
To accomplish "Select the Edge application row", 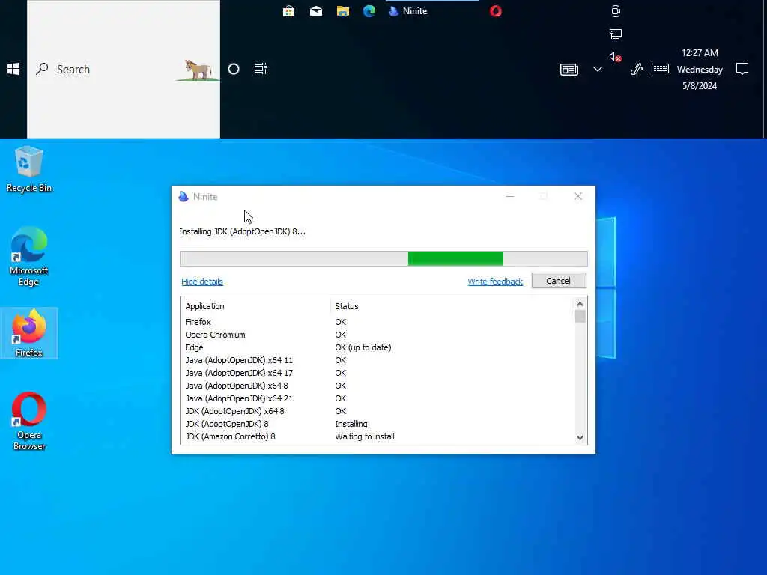I will (377, 347).
